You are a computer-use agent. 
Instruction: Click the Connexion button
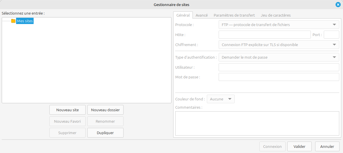[272, 146]
